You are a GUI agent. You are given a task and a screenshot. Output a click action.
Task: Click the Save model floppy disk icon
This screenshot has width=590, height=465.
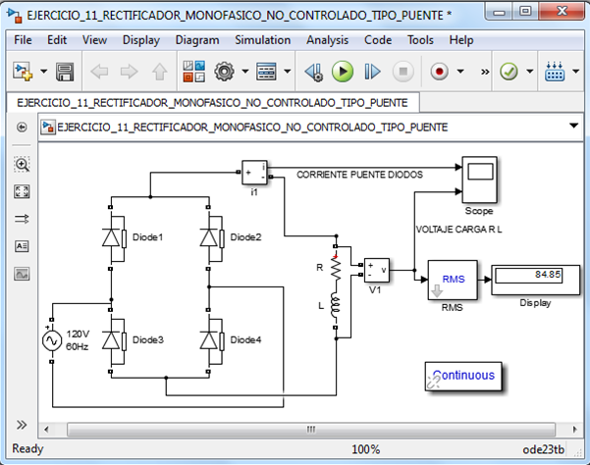65,72
